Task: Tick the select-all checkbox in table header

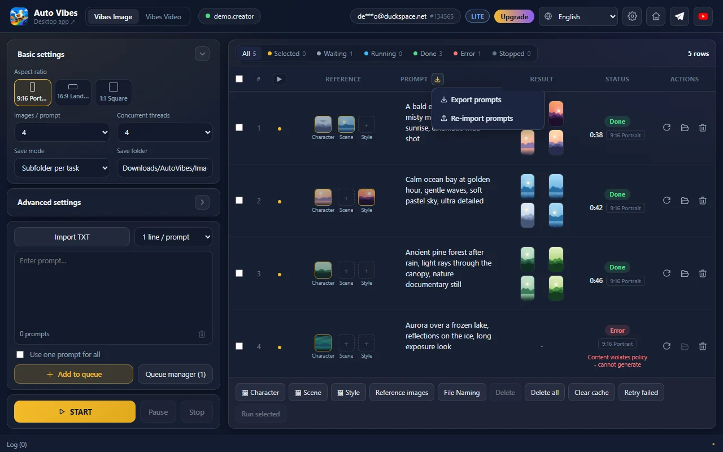Action: (239, 79)
